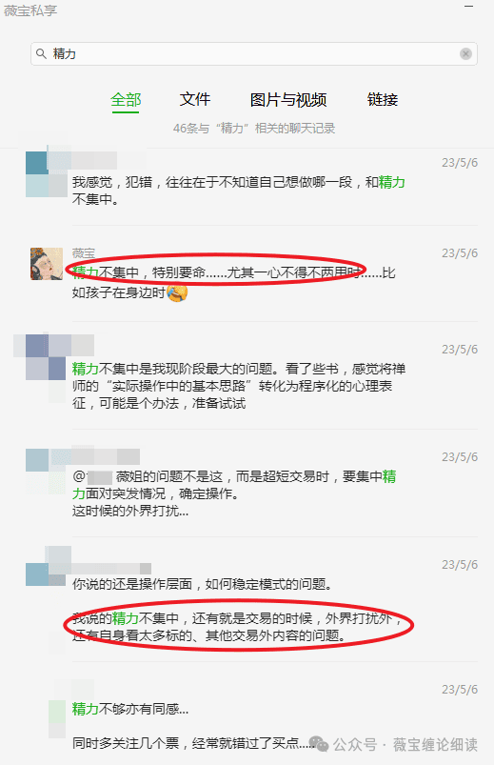Open the message mentioning 实际操作中的基本思路
The image size is (494, 765).
click(x=251, y=376)
